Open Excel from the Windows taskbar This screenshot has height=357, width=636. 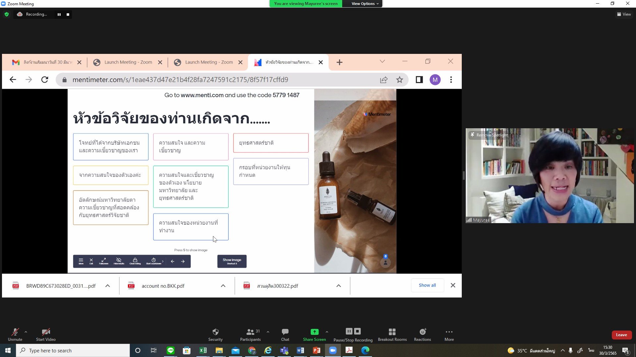(x=203, y=350)
